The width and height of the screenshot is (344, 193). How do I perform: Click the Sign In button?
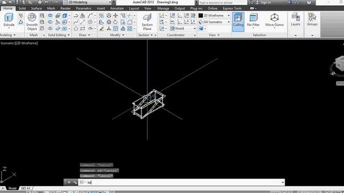(263, 2)
